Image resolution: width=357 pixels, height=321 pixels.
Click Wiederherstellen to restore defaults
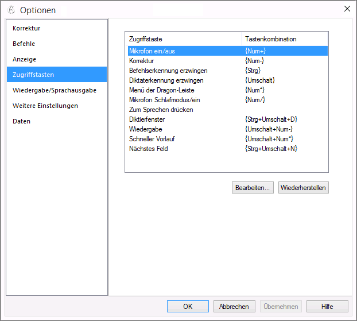click(x=304, y=188)
